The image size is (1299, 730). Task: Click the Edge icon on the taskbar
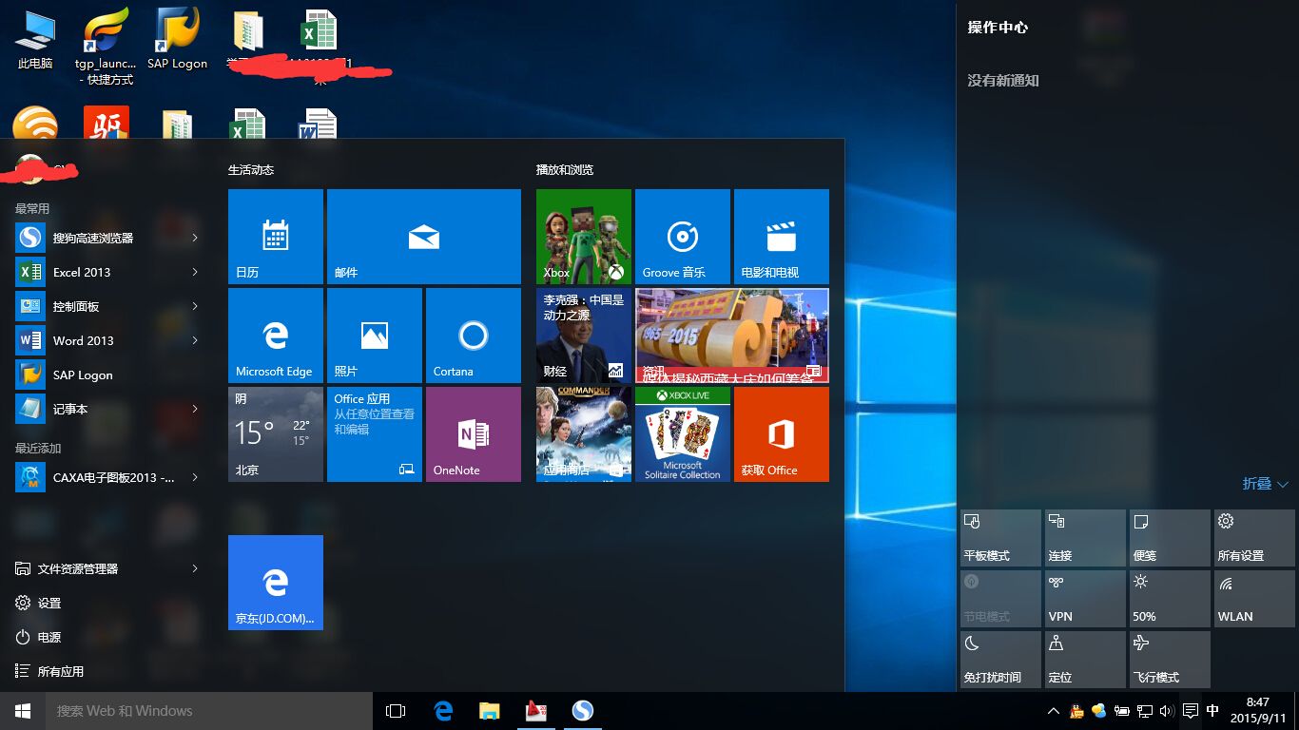443,711
